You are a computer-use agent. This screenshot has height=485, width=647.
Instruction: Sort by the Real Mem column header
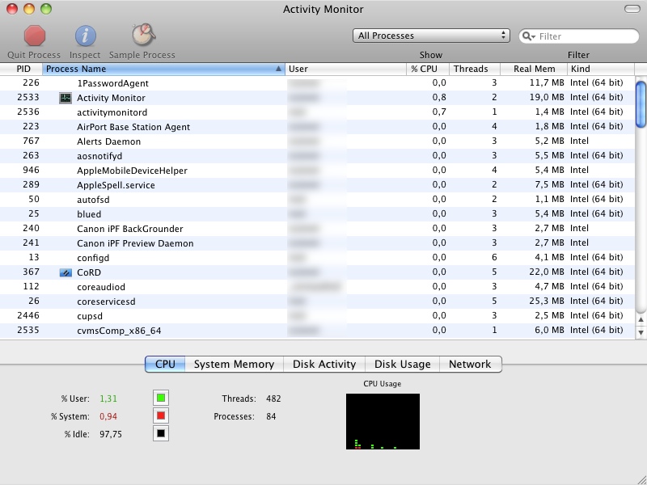[534, 69]
